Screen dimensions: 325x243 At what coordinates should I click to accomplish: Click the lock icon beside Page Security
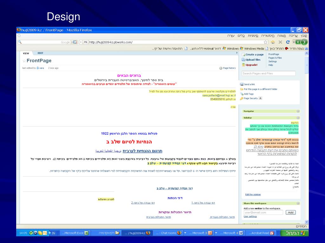(260, 98)
